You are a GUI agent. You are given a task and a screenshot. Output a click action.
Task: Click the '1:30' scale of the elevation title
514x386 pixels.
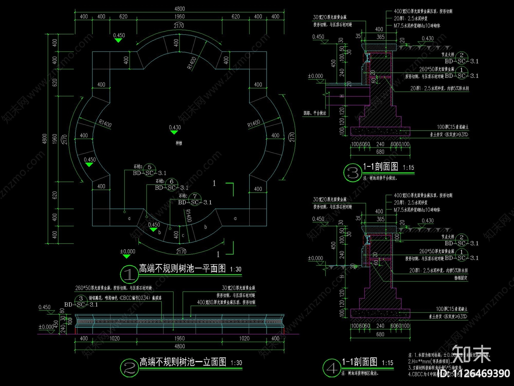pyautogui.click(x=236, y=363)
